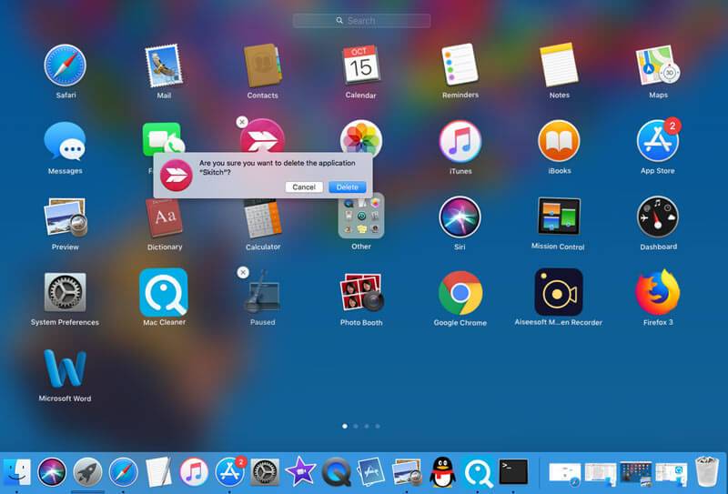Open Aiseesoft Screen Recorder

pos(558,292)
